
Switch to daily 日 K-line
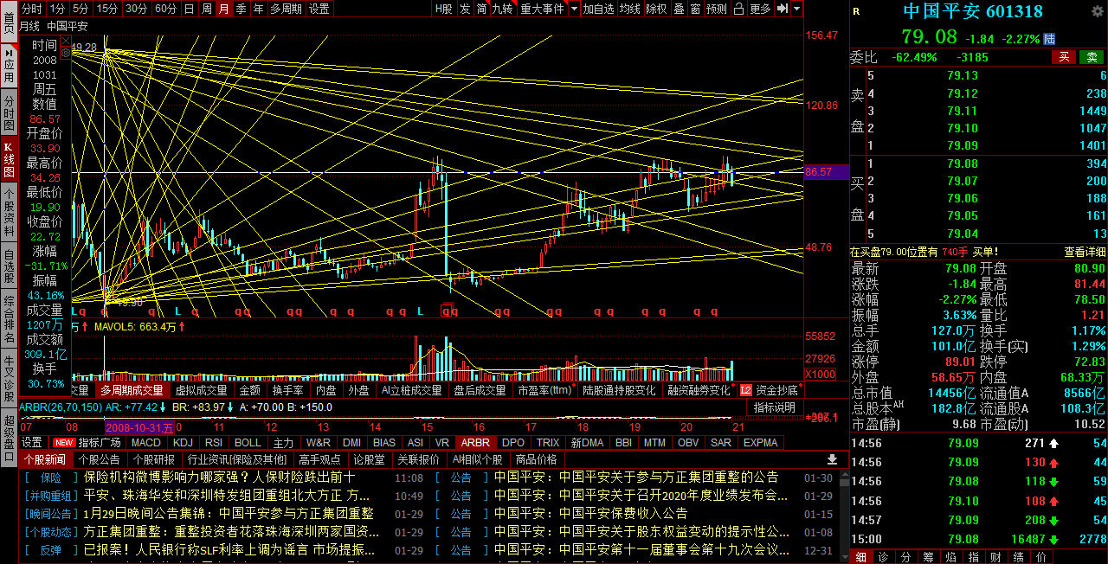pos(189,9)
